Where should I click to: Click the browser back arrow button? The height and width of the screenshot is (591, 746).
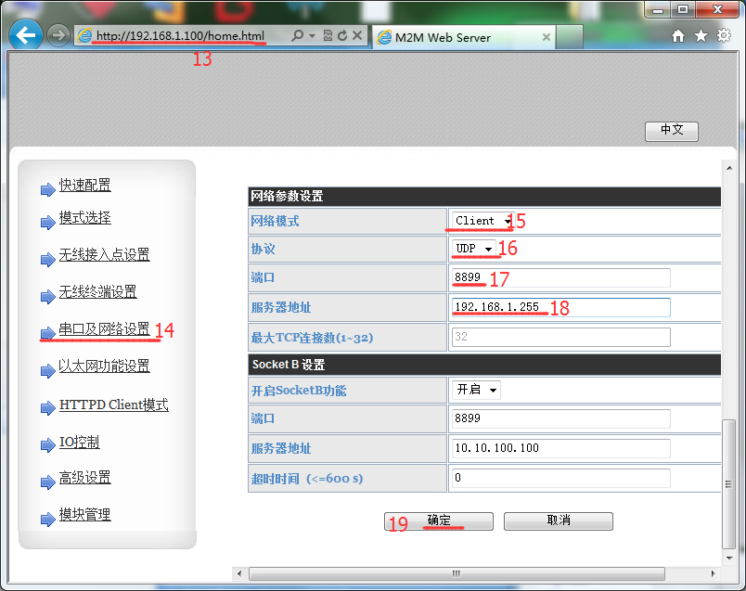[x=25, y=36]
